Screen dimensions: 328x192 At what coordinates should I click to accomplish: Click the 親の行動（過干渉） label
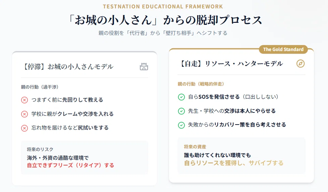click(x=40, y=87)
